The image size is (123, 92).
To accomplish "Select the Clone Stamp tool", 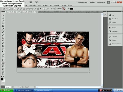I will pos(3,38).
